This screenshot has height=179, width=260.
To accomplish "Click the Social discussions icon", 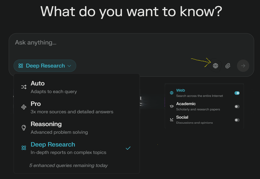I will (172, 120).
